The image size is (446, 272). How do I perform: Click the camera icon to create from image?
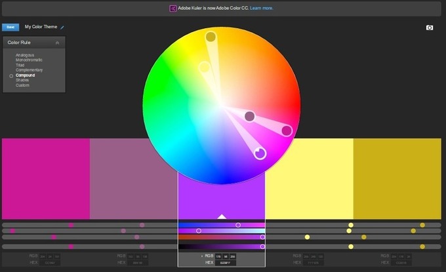click(430, 28)
